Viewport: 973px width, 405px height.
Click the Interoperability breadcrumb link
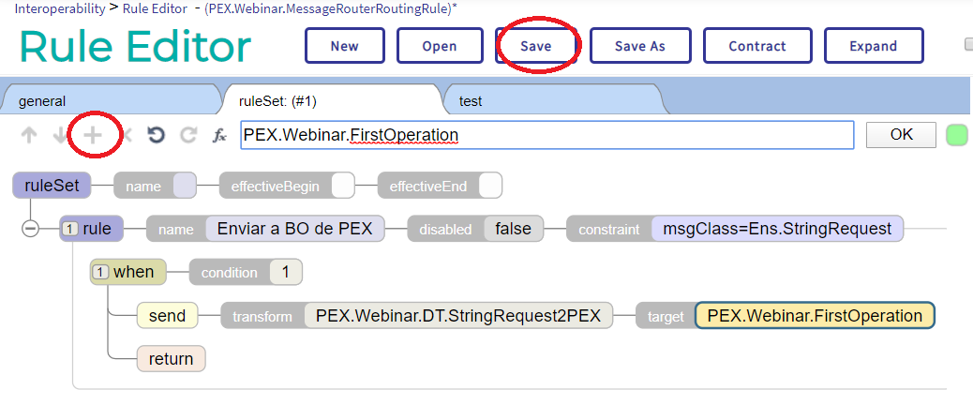pos(60,7)
